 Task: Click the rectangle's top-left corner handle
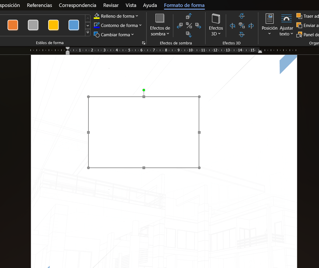pos(88,97)
